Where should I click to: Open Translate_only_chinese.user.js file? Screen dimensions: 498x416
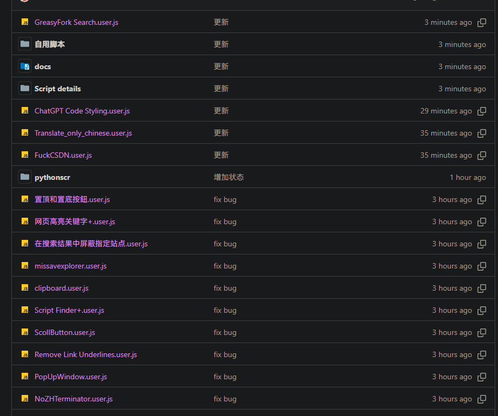point(83,133)
